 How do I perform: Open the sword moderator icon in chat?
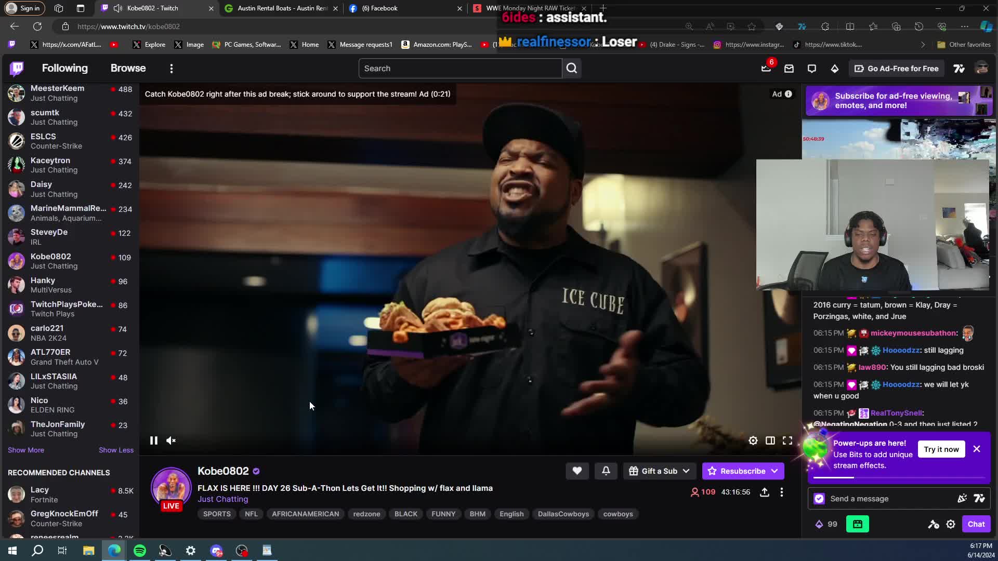click(934, 524)
